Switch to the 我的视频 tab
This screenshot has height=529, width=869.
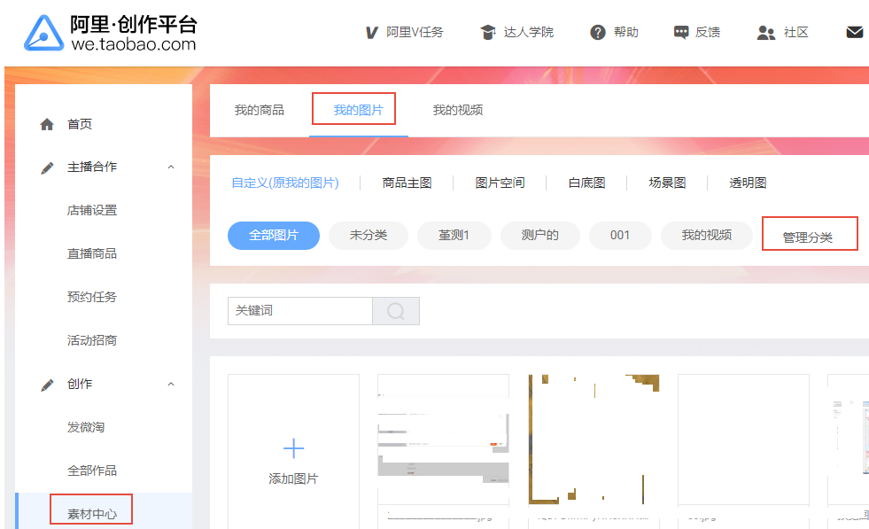(x=458, y=110)
